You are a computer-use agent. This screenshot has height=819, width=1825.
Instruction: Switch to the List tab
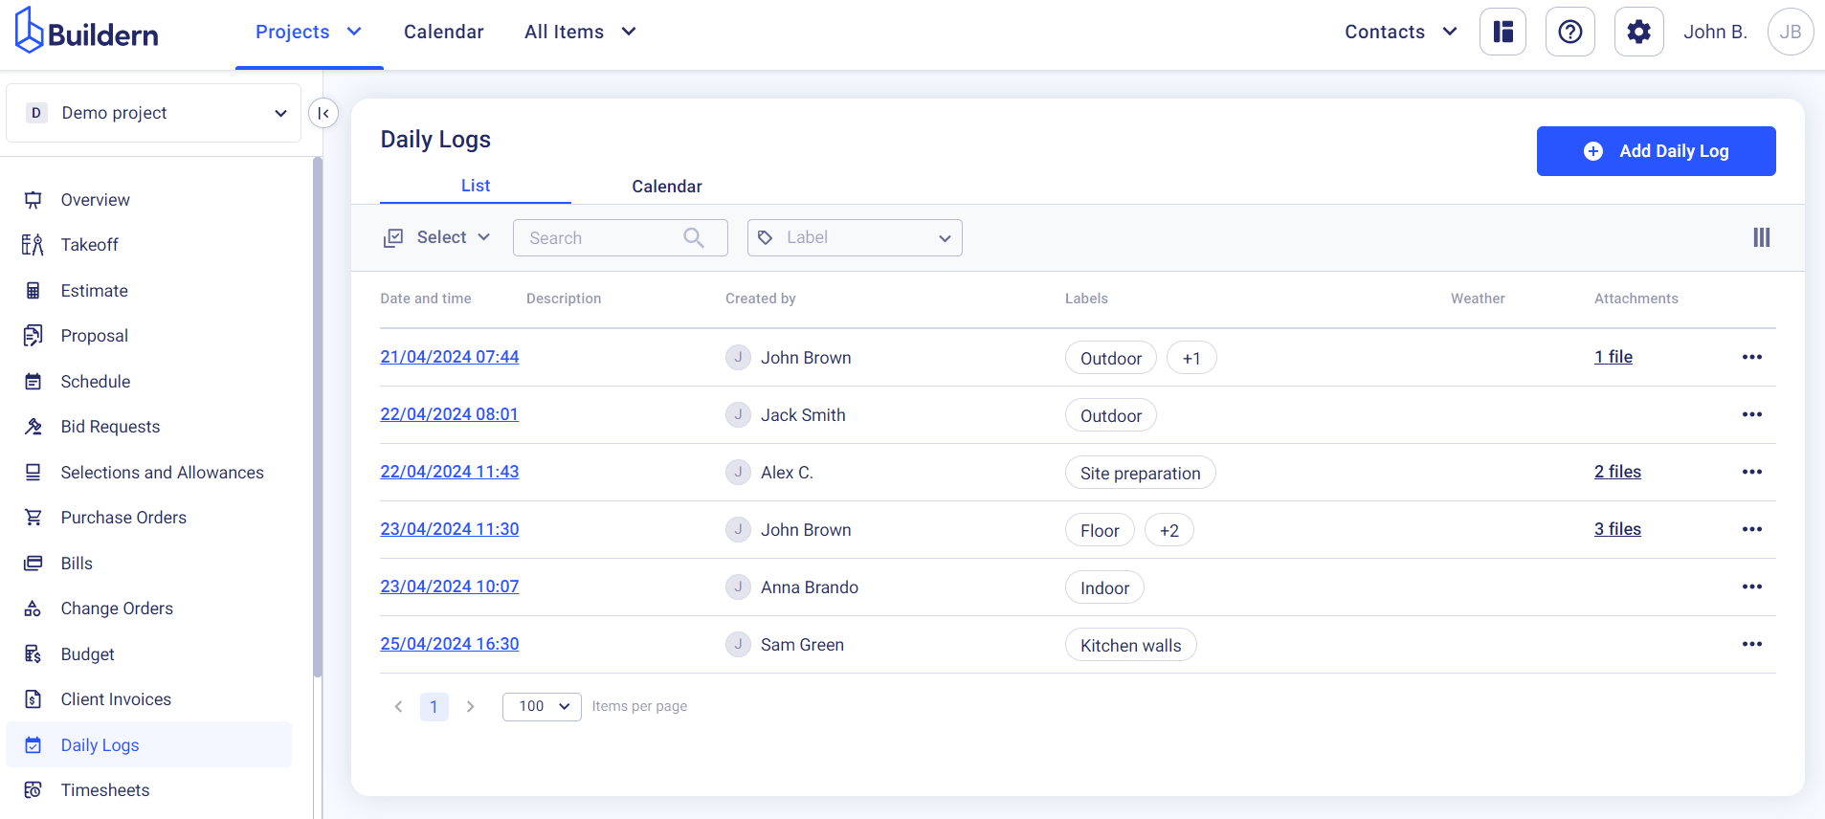(476, 186)
